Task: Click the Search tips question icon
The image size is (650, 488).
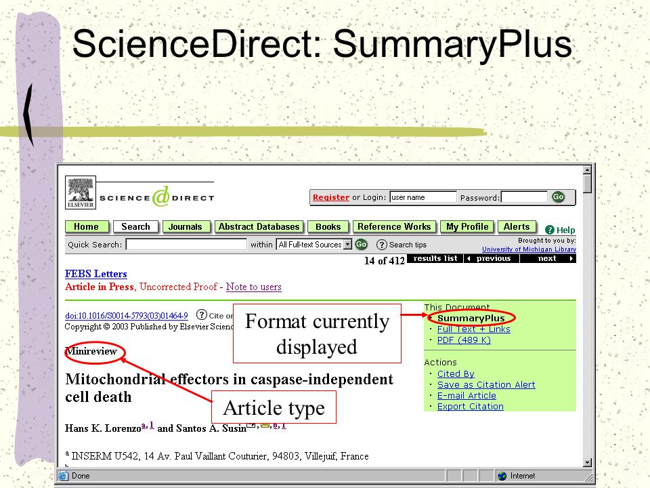Action: pos(381,245)
